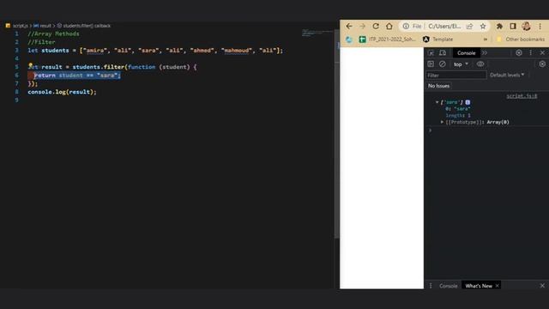The width and height of the screenshot is (549, 309).
Task: Focus the console prompt line
Action: [x=486, y=130]
